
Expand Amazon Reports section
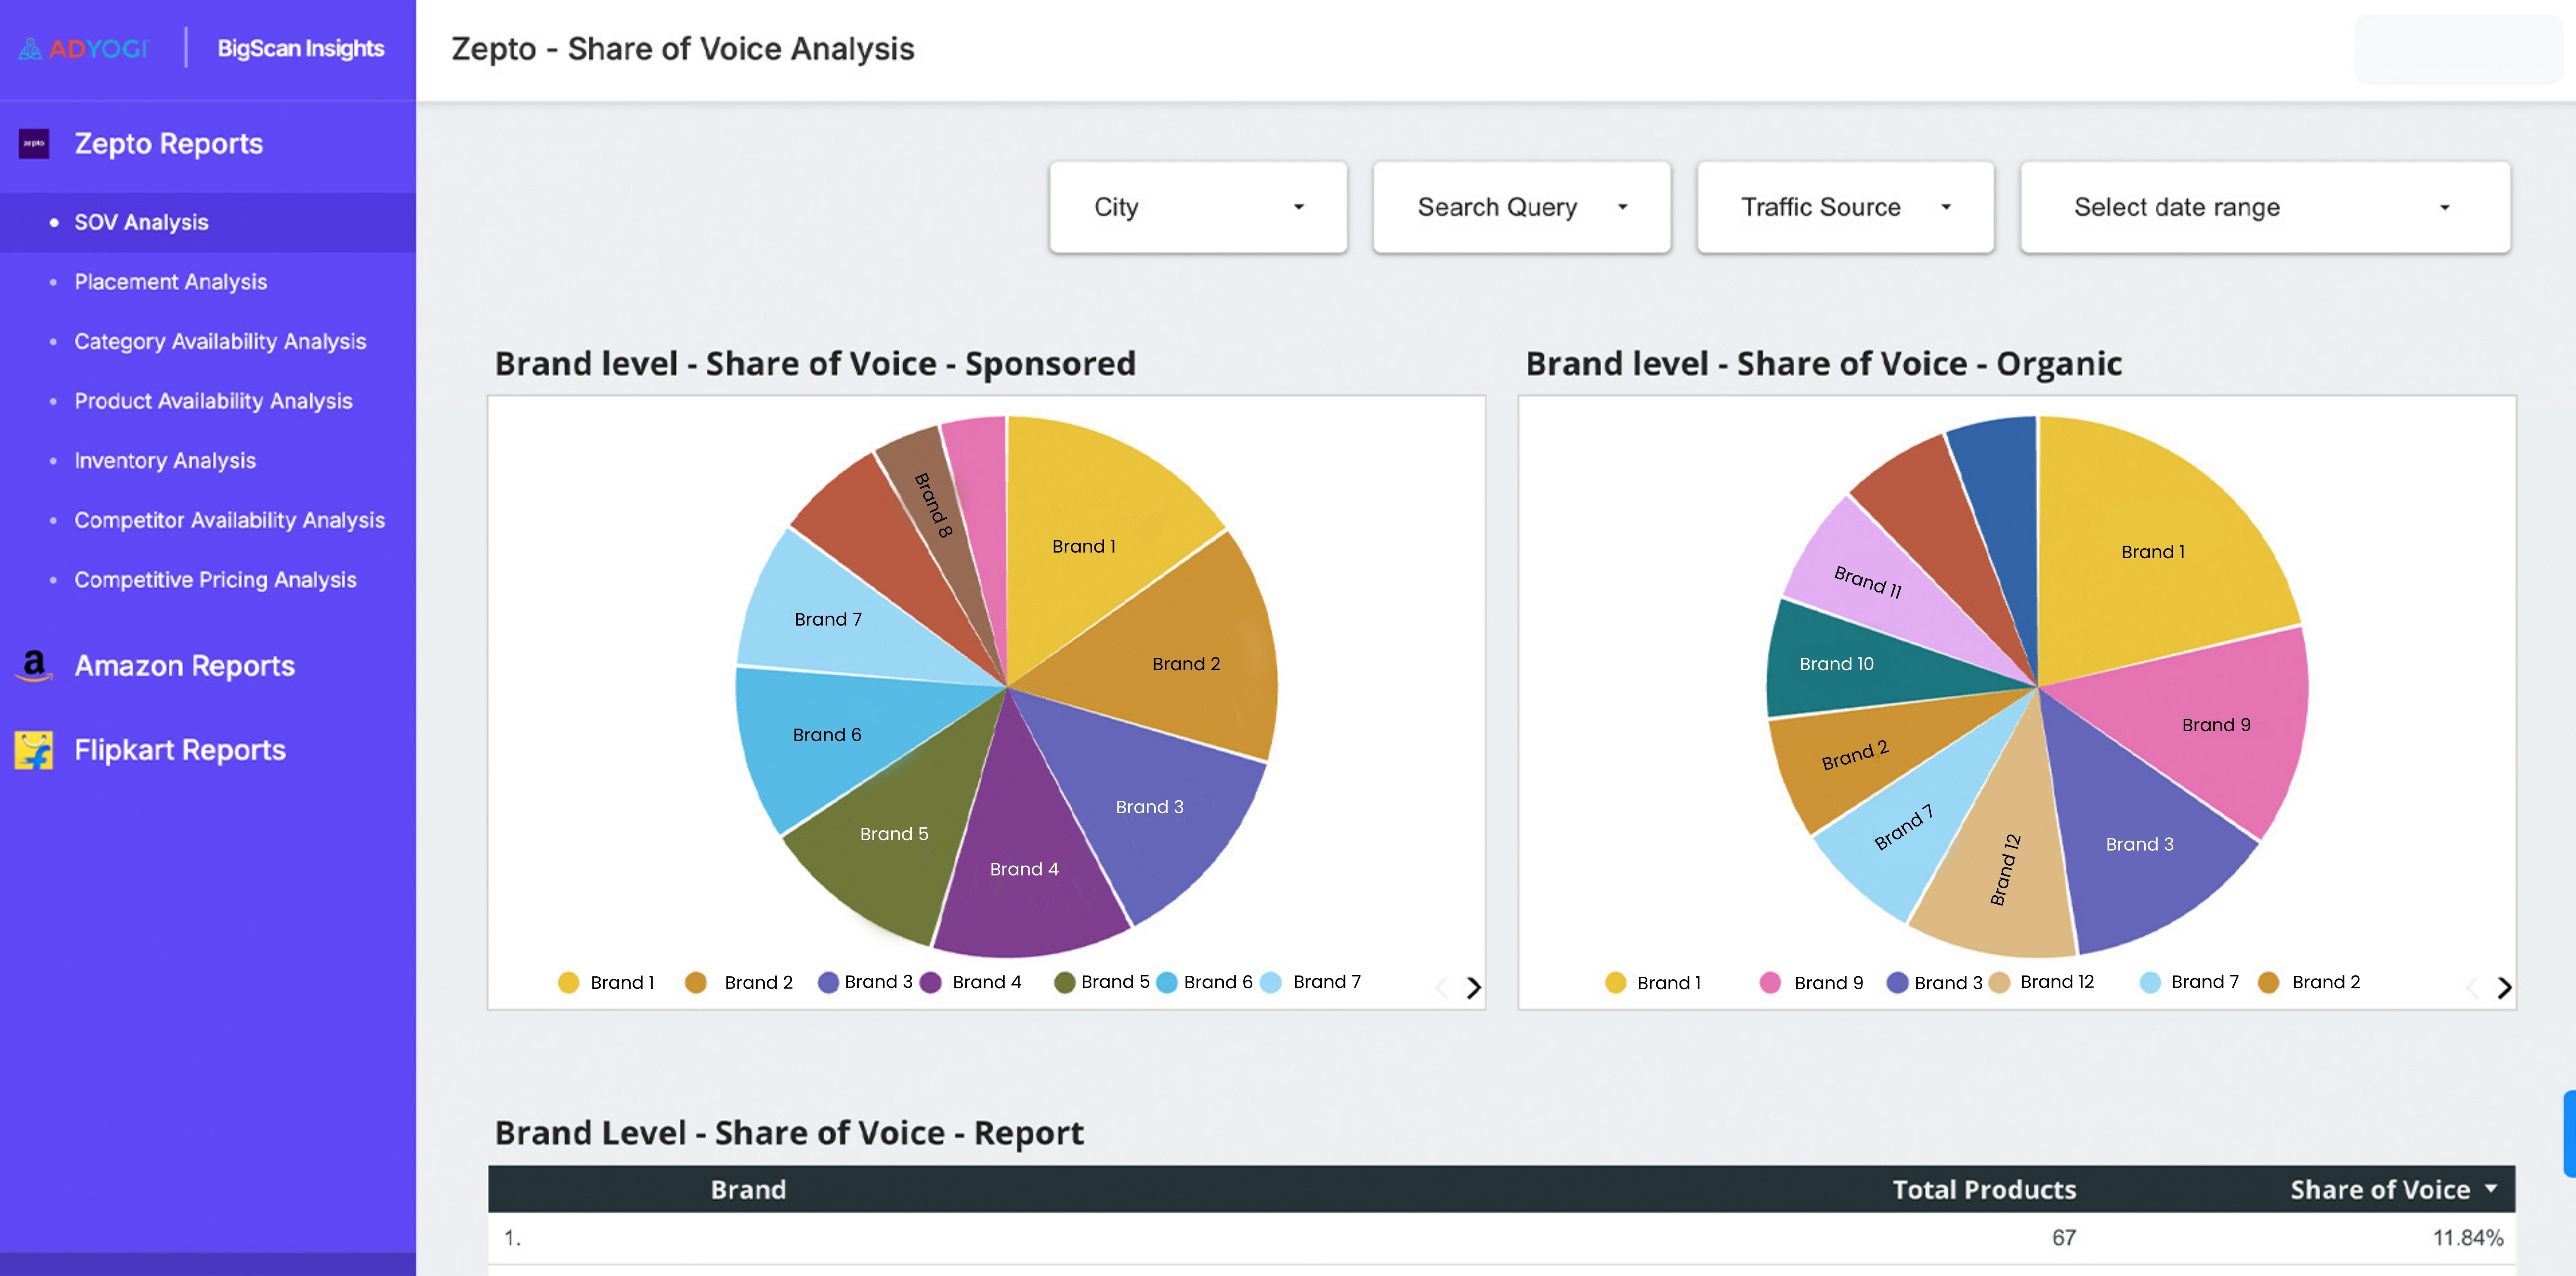pyautogui.click(x=184, y=665)
